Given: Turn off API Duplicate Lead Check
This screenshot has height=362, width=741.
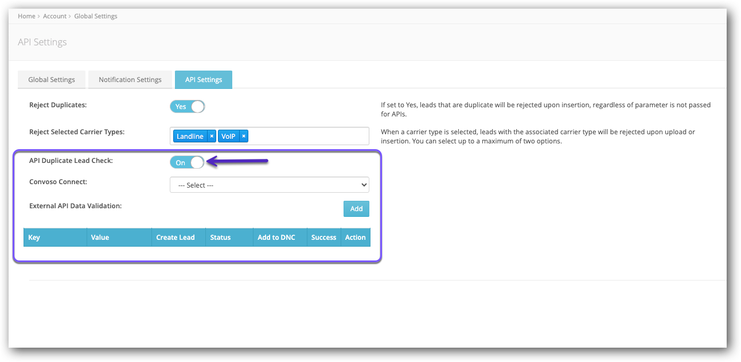Looking at the screenshot, I should click(x=187, y=162).
